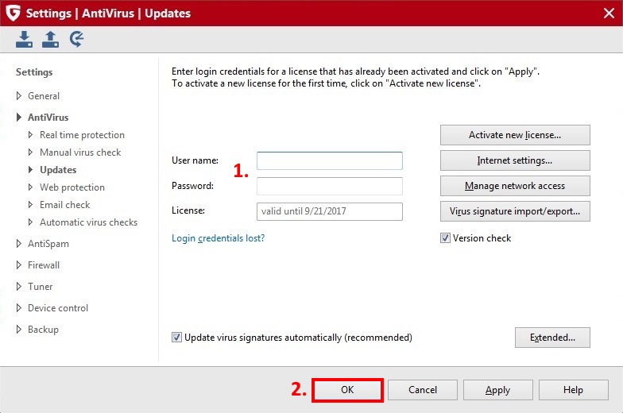
Task: Click the load settings (download) toolbar icon
Action: pyautogui.click(x=24, y=40)
